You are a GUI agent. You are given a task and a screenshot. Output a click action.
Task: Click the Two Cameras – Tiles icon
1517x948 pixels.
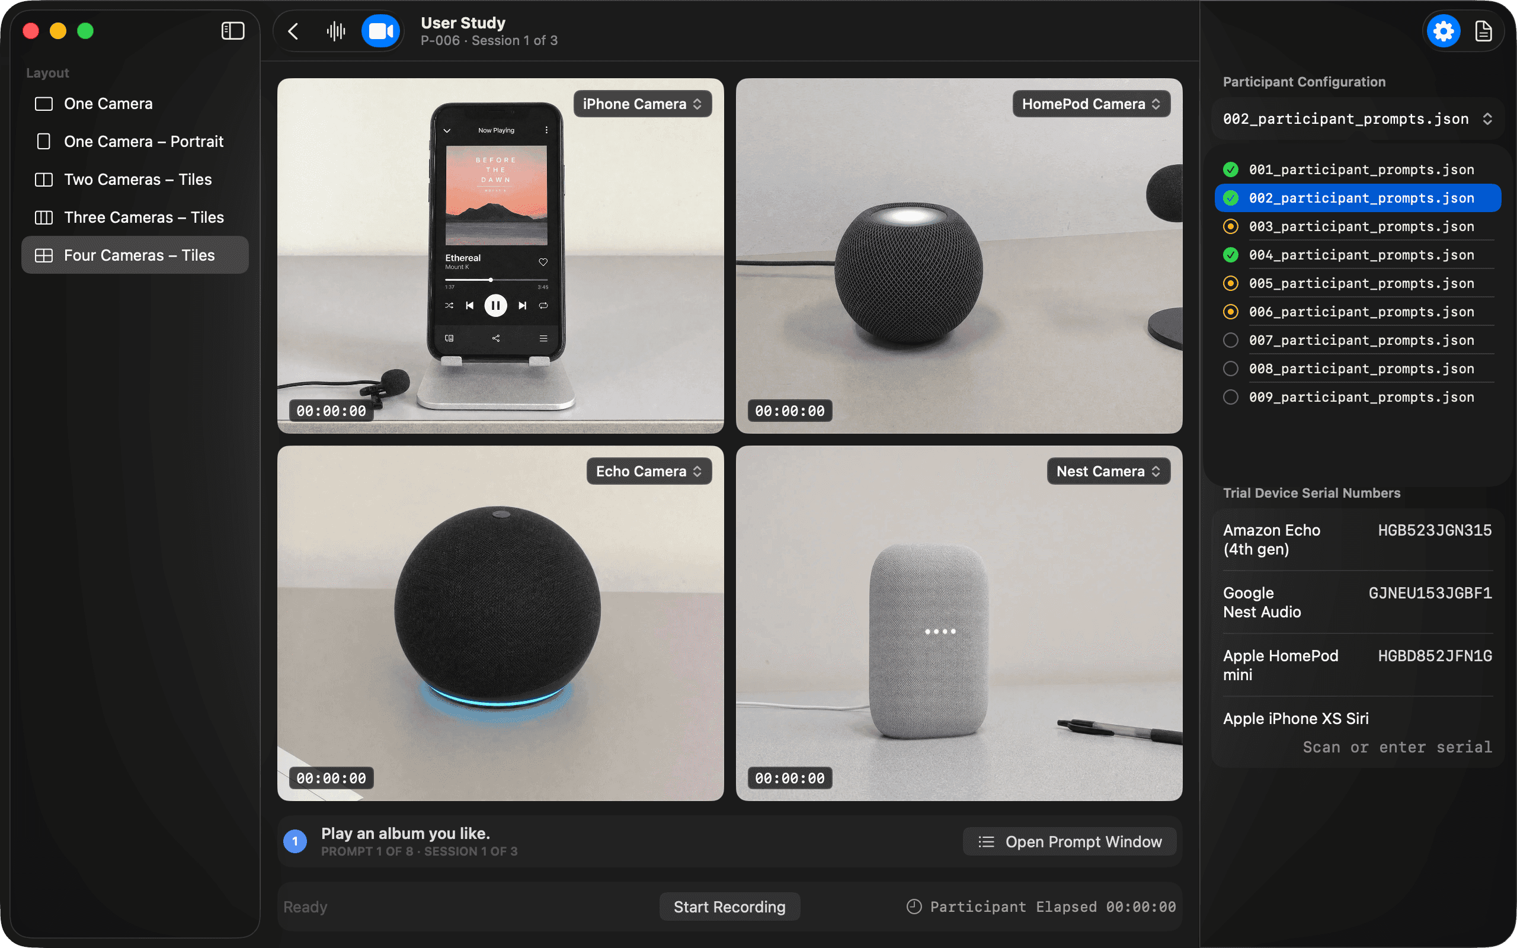44,180
